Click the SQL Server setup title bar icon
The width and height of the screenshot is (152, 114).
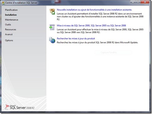coord(3,3)
